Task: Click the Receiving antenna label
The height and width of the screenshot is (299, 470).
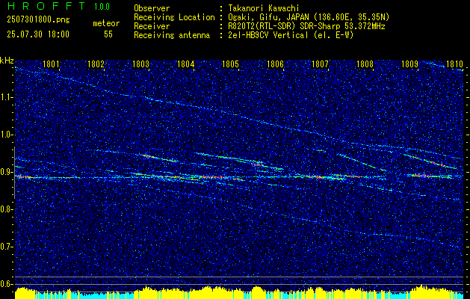Action: [x=172, y=35]
